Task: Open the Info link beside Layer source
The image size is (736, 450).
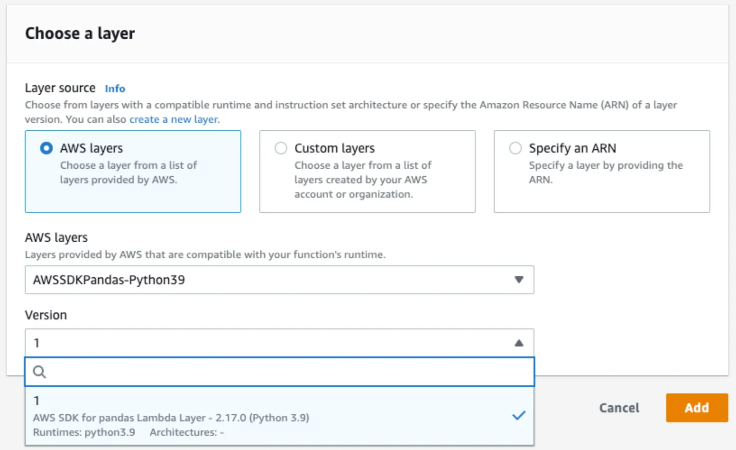Action: click(x=115, y=88)
